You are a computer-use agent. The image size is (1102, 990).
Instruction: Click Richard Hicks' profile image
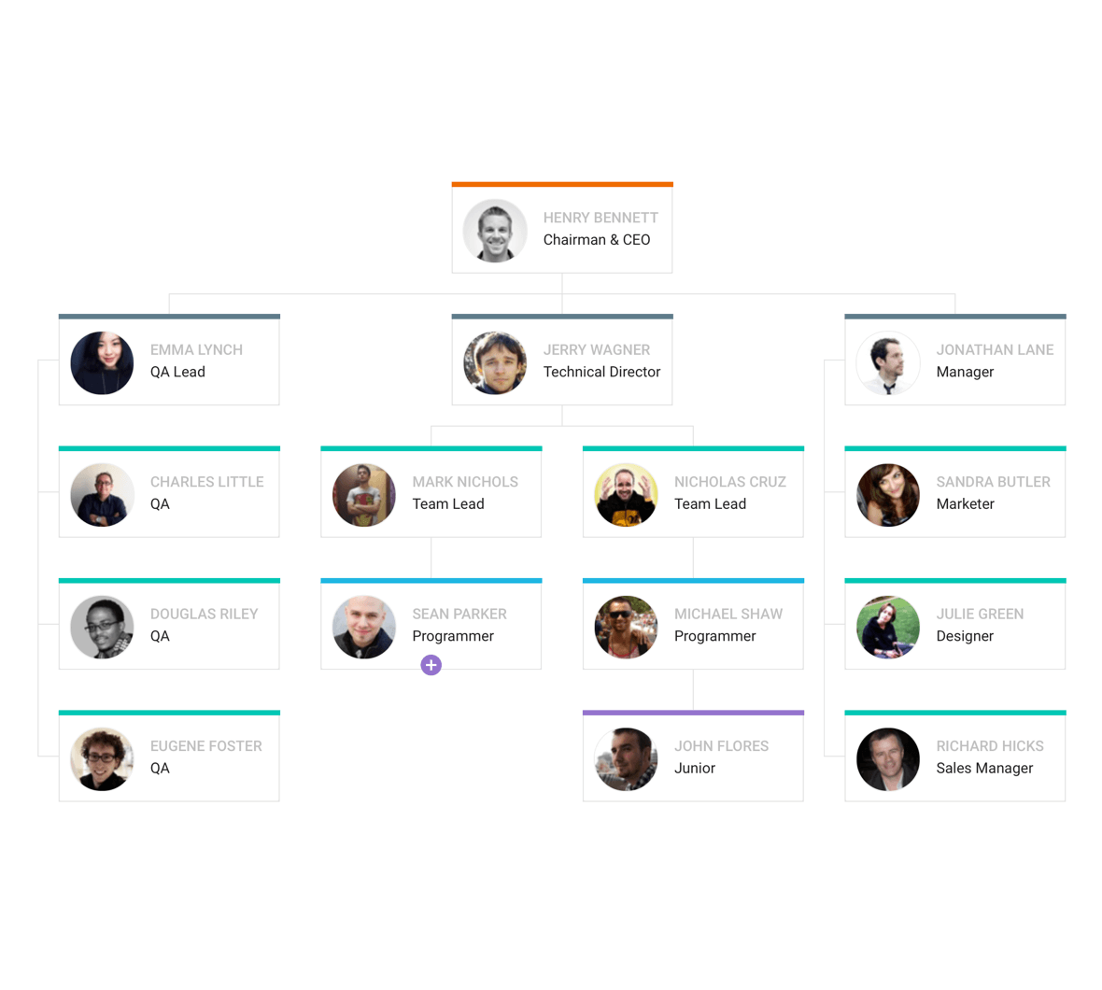pyautogui.click(x=888, y=759)
